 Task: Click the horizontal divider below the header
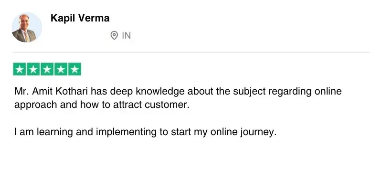[191, 52]
